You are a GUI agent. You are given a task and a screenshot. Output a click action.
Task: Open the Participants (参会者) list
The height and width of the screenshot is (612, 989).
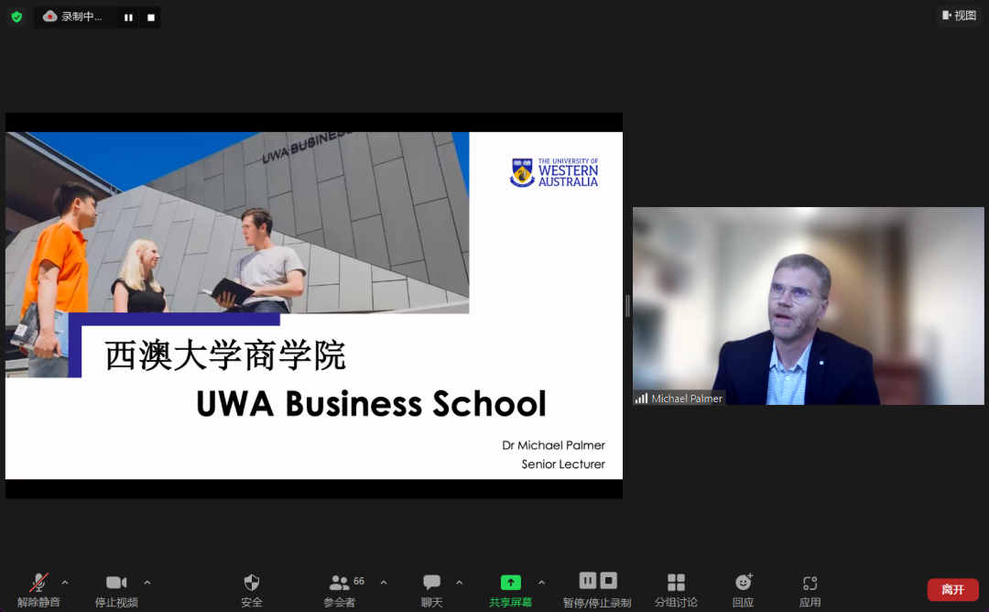pos(340,589)
